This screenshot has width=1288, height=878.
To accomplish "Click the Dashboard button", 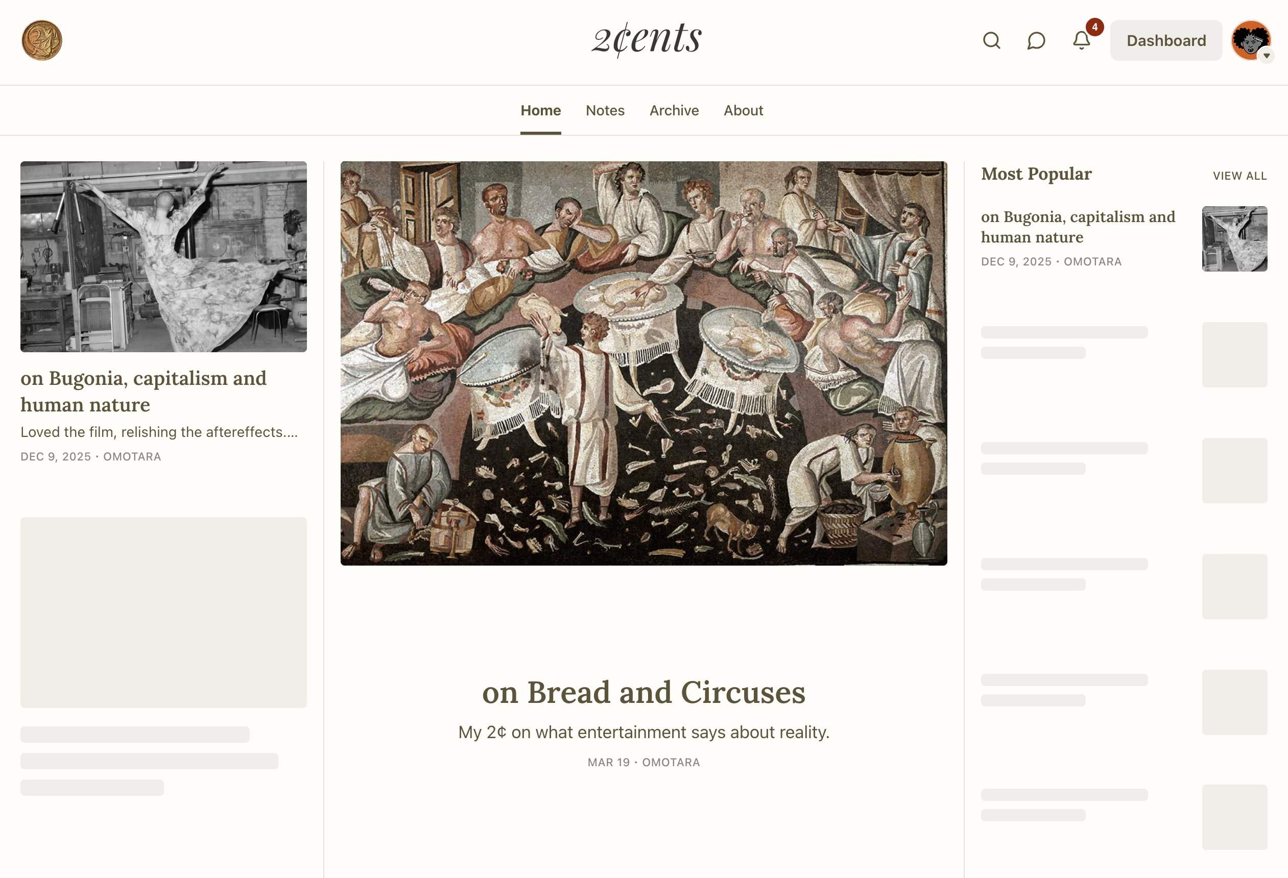I will (1166, 40).
